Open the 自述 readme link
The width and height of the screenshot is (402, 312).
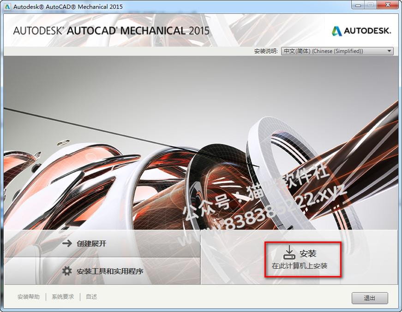coord(91,297)
